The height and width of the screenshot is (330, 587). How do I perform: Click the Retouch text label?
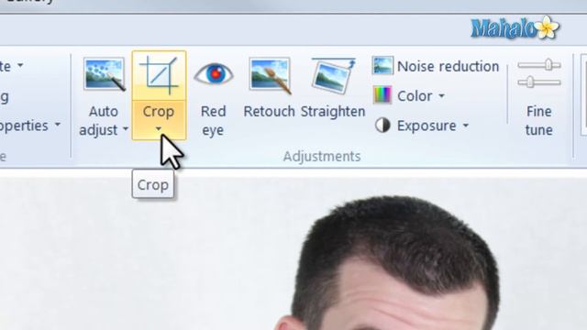(x=269, y=112)
